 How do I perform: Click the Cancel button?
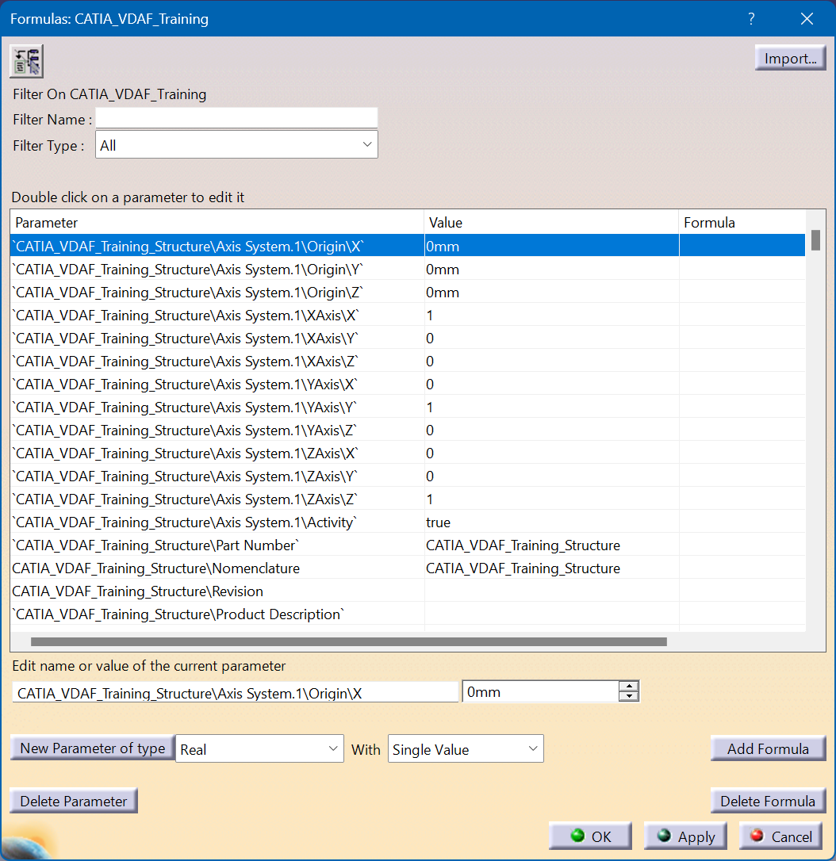tap(780, 836)
